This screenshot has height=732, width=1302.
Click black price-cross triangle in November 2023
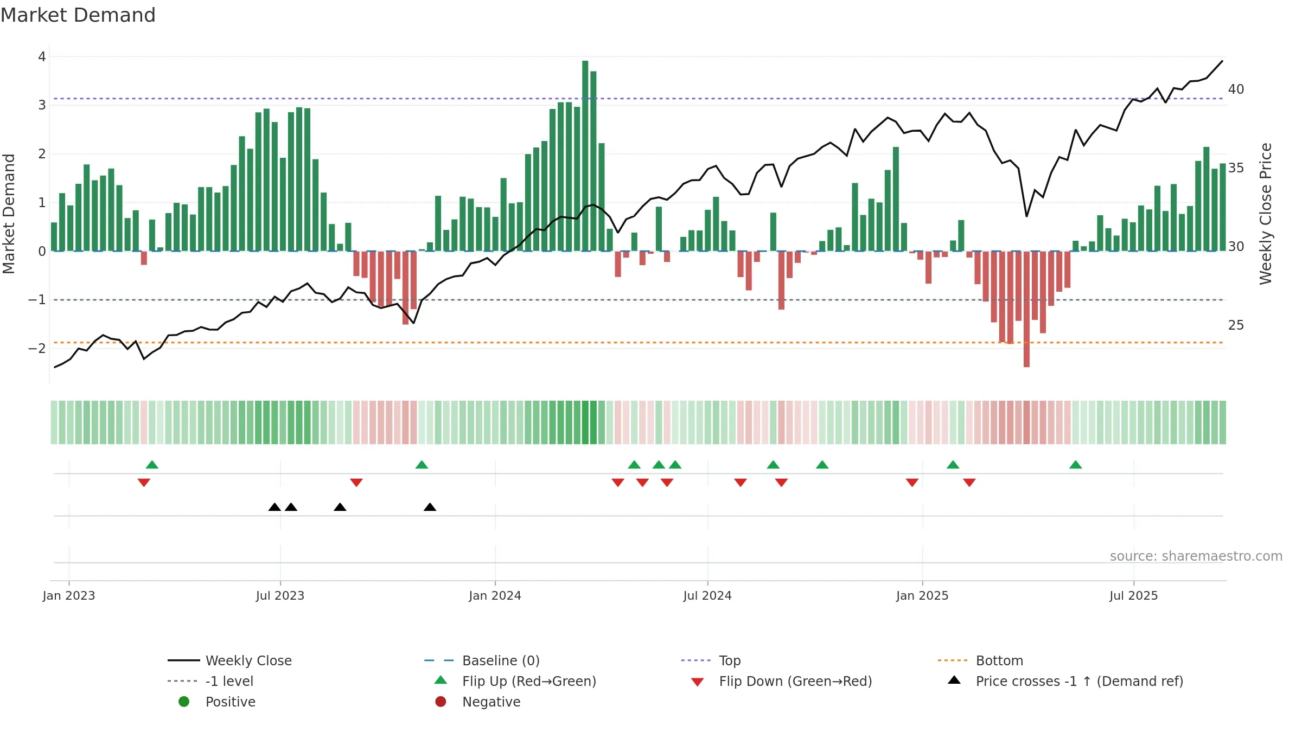coord(430,507)
